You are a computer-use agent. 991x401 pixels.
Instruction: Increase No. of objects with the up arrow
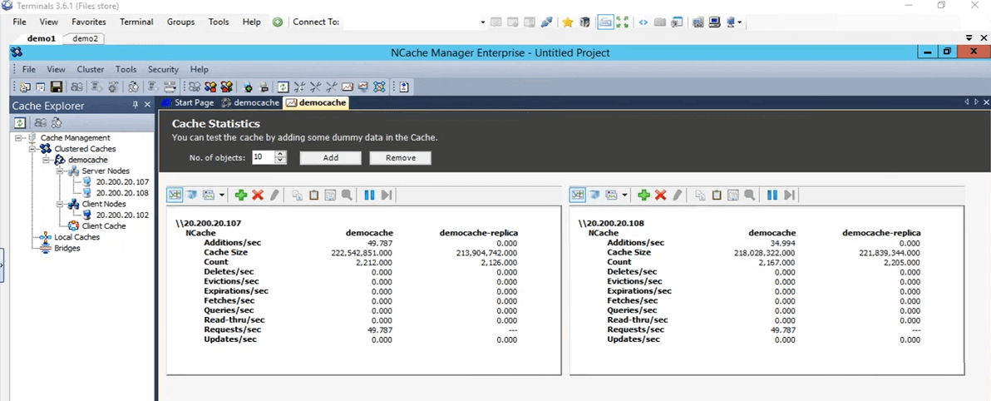tap(281, 155)
